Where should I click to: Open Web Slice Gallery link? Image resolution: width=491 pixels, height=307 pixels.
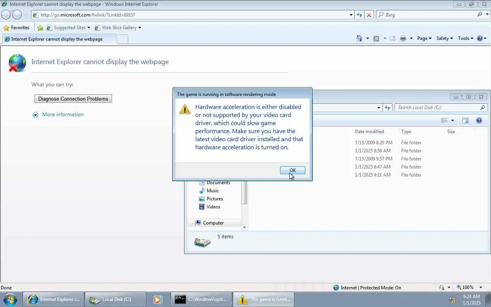pyautogui.click(x=118, y=28)
